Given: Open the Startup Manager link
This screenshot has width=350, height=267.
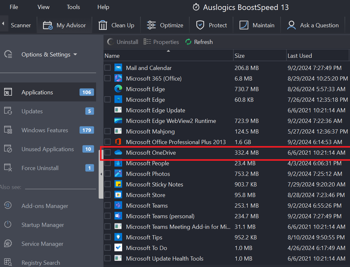Looking at the screenshot, I should pyautogui.click(x=43, y=225).
